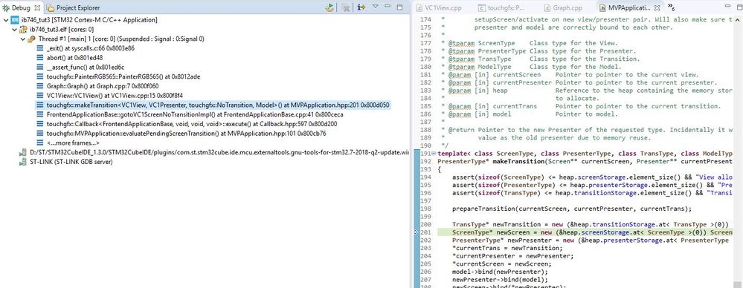
Task: Close the Debug view tab
Action: pyautogui.click(x=38, y=7)
